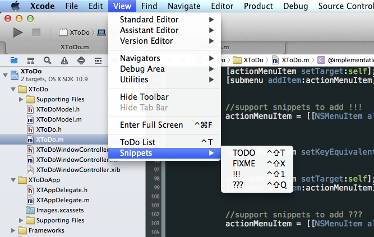
Task: Open the Xcode menu
Action: (x=42, y=6)
